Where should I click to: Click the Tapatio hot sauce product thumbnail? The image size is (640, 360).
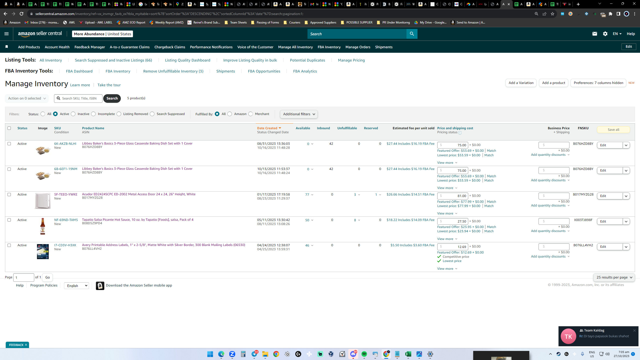tap(43, 226)
